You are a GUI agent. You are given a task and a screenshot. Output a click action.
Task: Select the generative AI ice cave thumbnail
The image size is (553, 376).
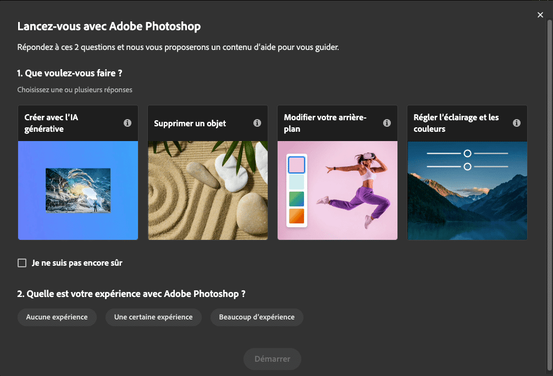pyautogui.click(x=78, y=190)
